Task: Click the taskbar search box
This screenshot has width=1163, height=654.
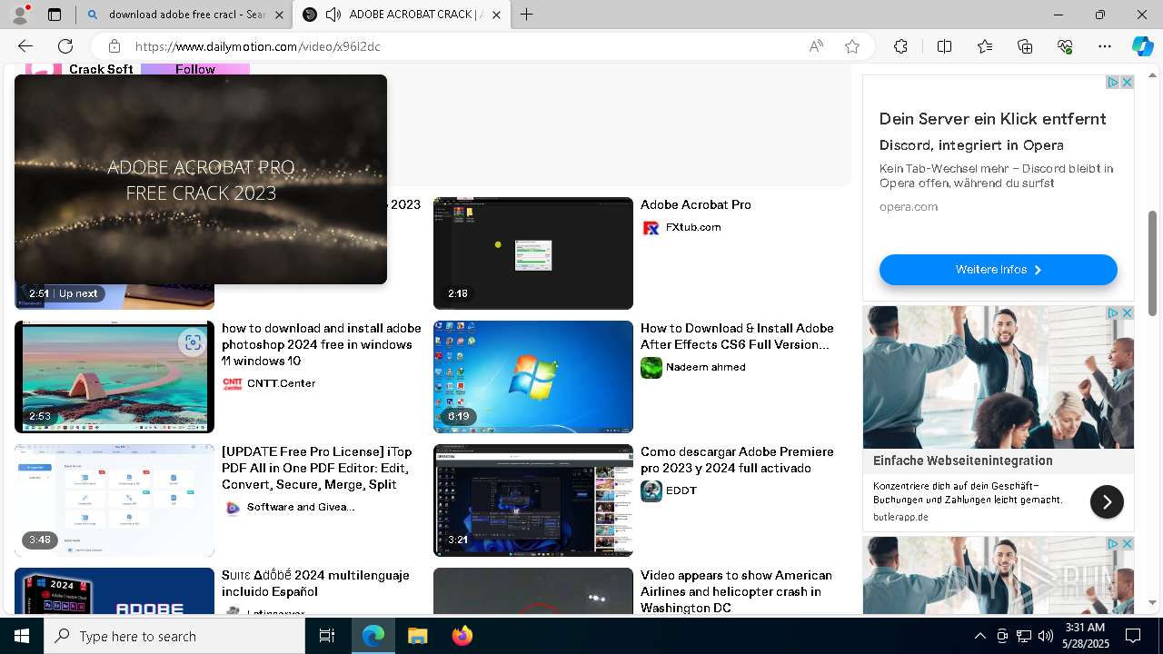Action: click(x=174, y=636)
